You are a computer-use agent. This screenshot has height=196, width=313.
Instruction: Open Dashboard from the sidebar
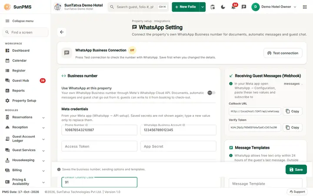pyautogui.click(x=25, y=51)
